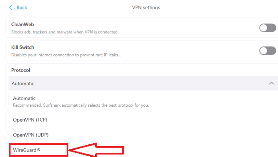Viewport: 278px width, 157px height.
Task: Turn on the Kill Switch toggle
Action: (x=268, y=51)
